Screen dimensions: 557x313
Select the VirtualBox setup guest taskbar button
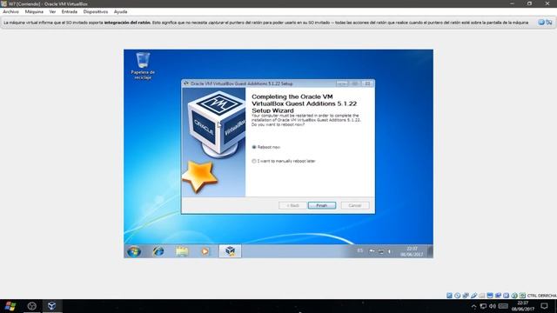pos(230,251)
